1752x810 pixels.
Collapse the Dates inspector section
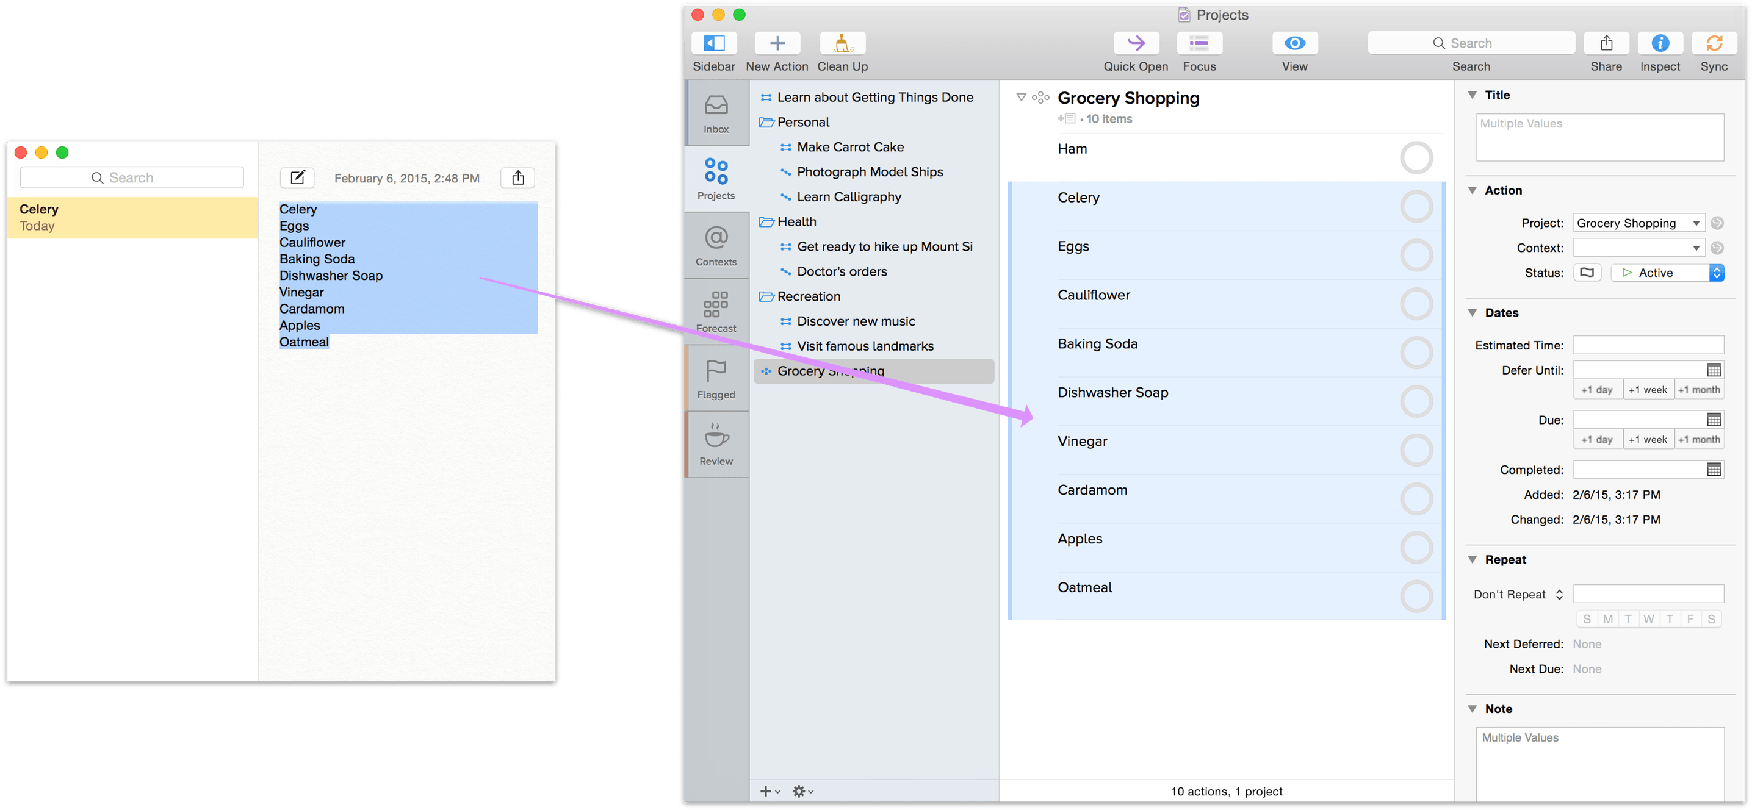pos(1472,314)
